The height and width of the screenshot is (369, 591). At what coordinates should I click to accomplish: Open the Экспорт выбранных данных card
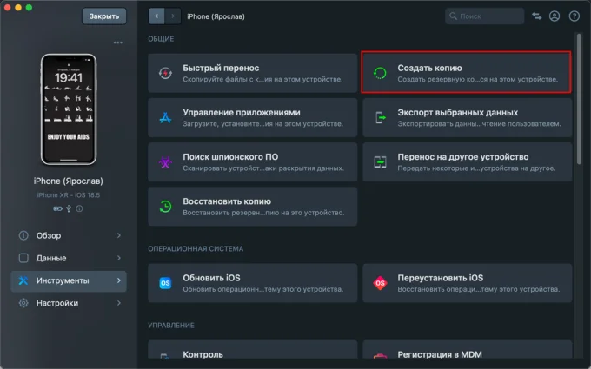tap(468, 118)
